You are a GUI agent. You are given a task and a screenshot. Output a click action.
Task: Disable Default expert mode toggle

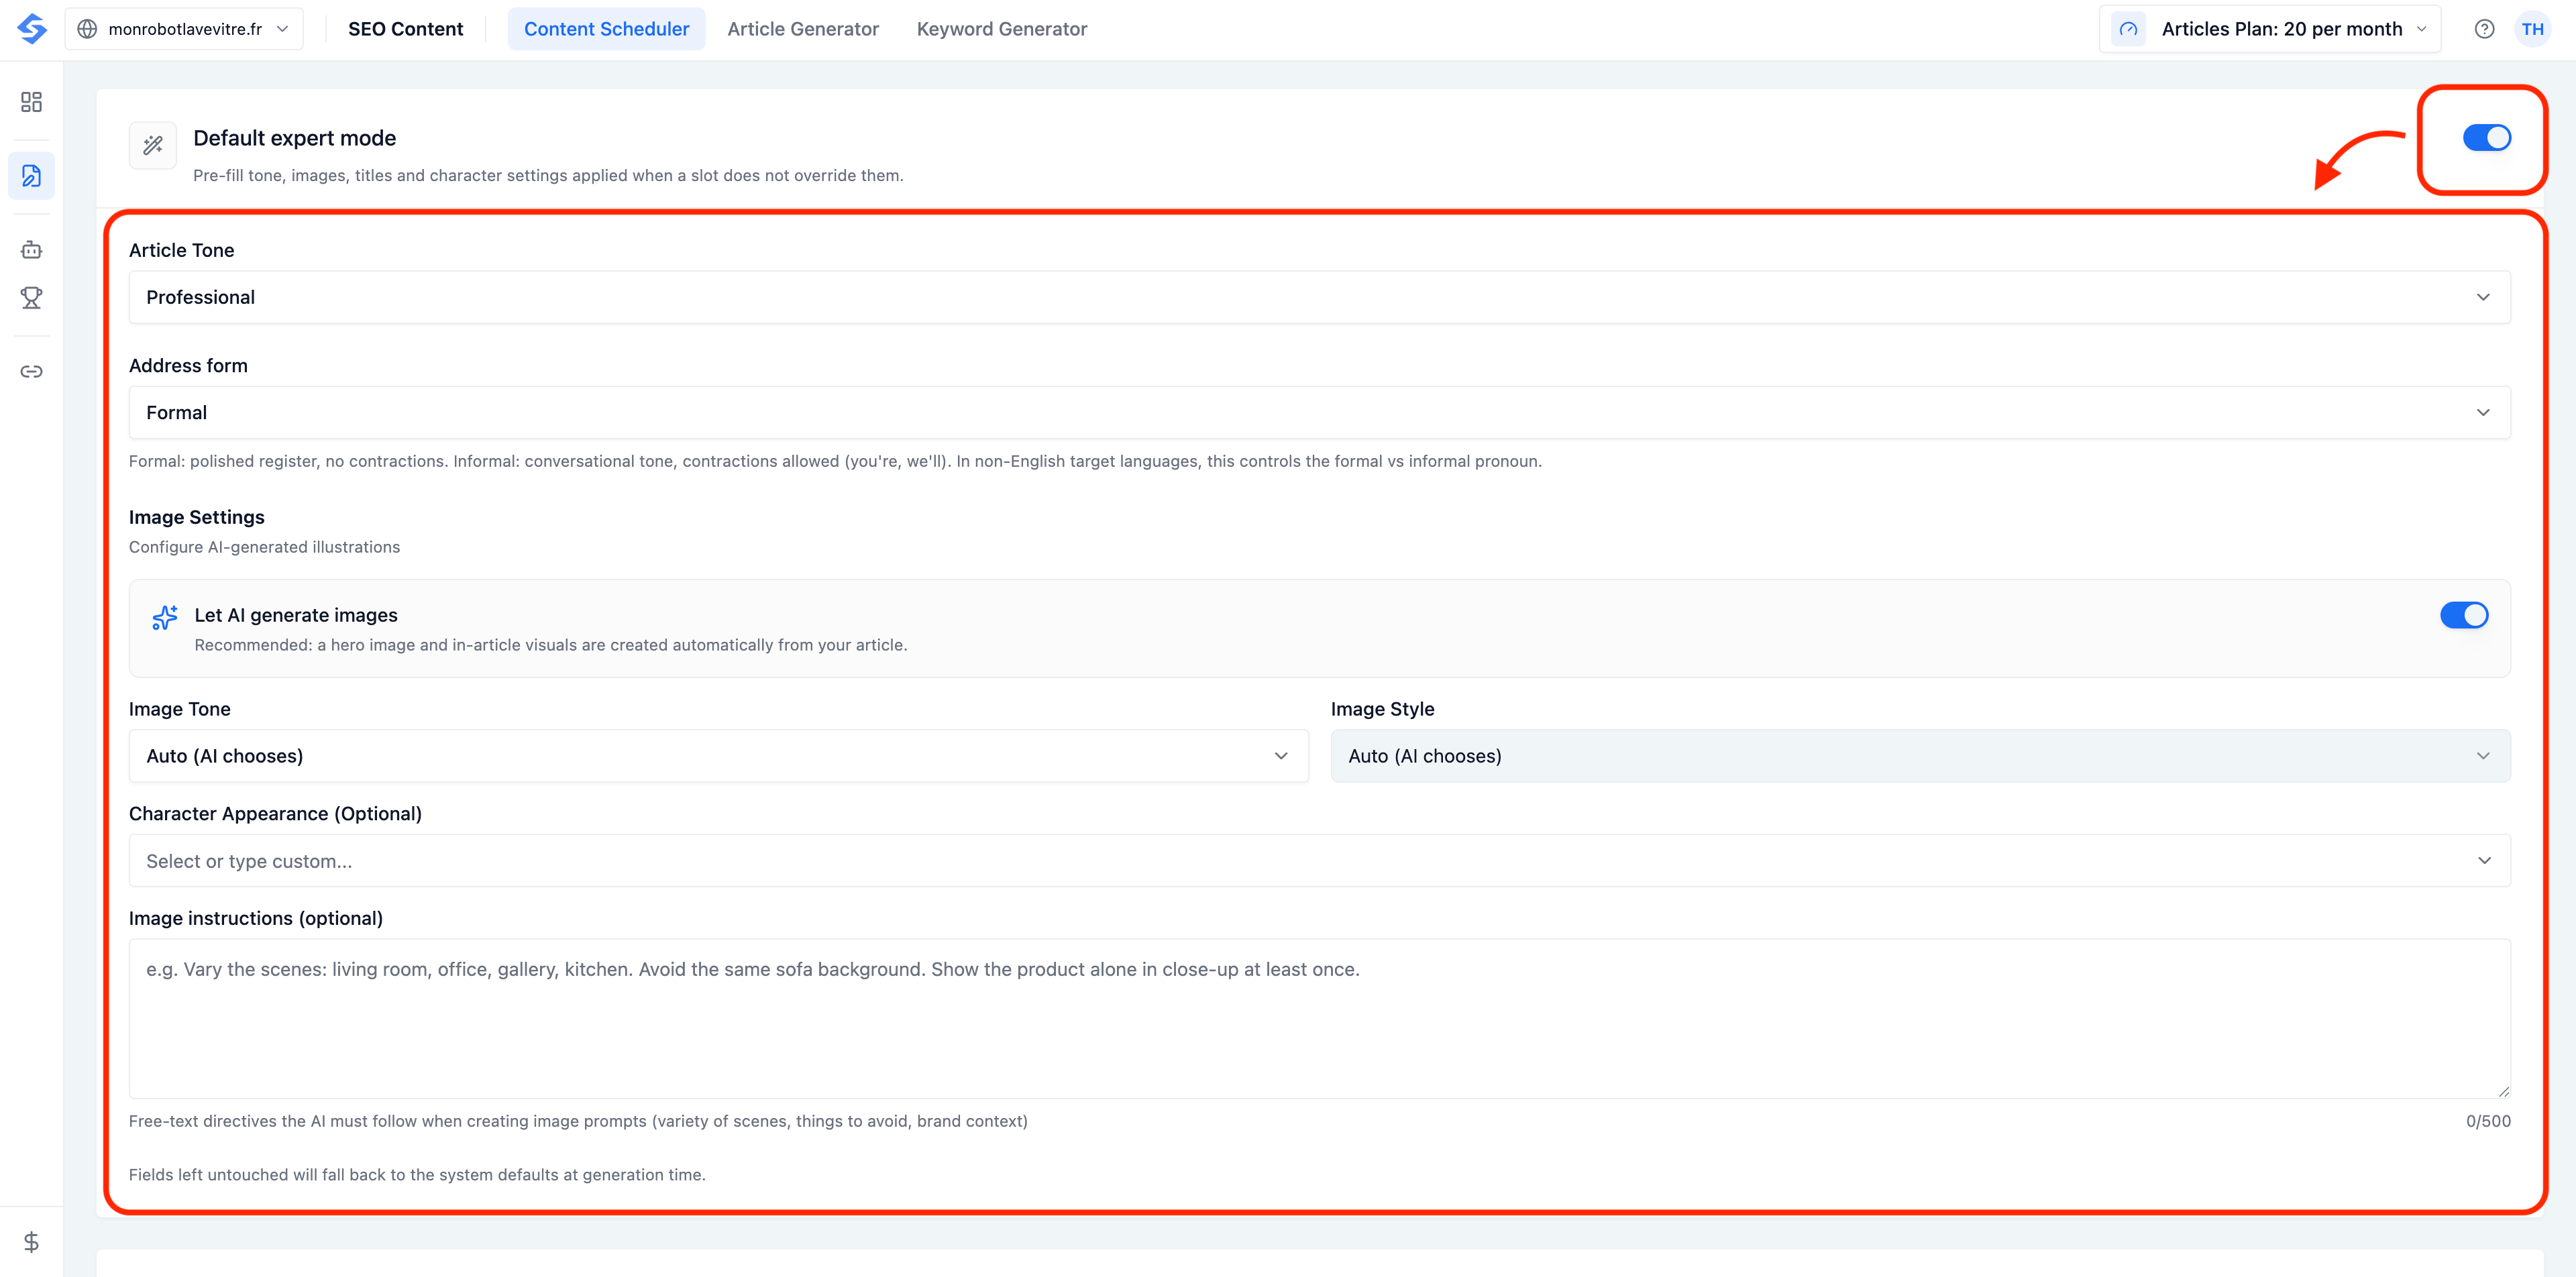[2486, 137]
